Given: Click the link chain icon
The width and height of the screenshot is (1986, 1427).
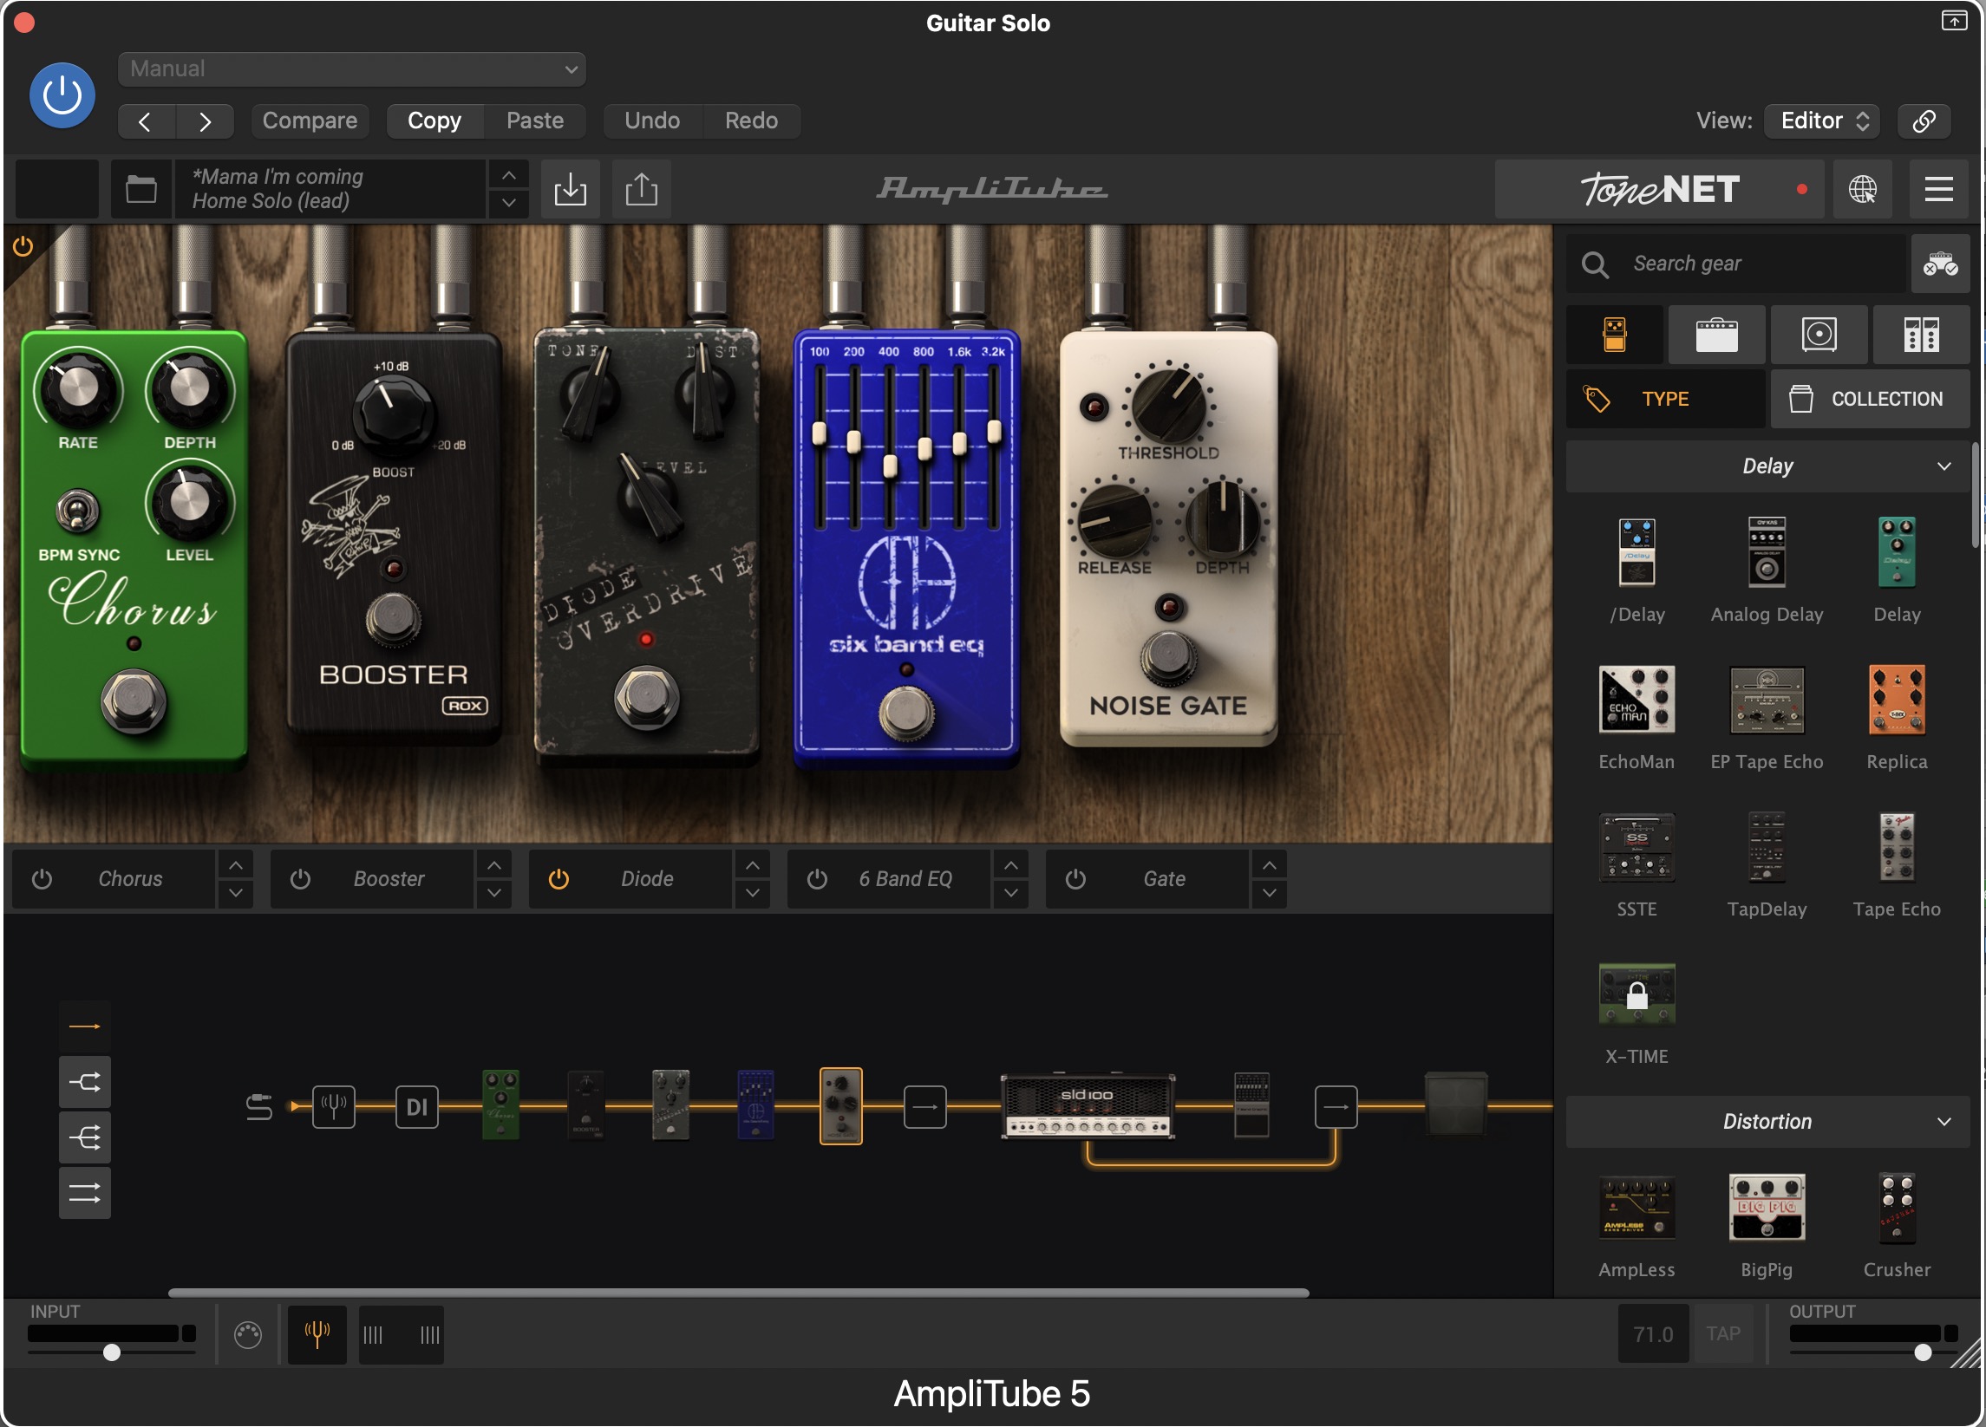Looking at the screenshot, I should pos(1924,121).
